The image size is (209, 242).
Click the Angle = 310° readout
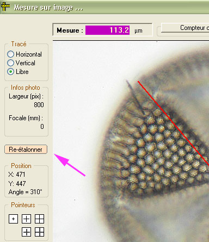(x=26, y=192)
